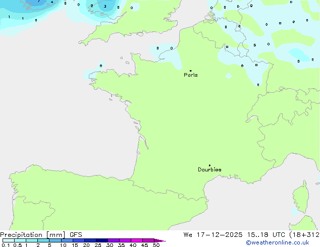The image size is (320, 247).
Task: Select the Paris location dot marker
Action: (191, 71)
